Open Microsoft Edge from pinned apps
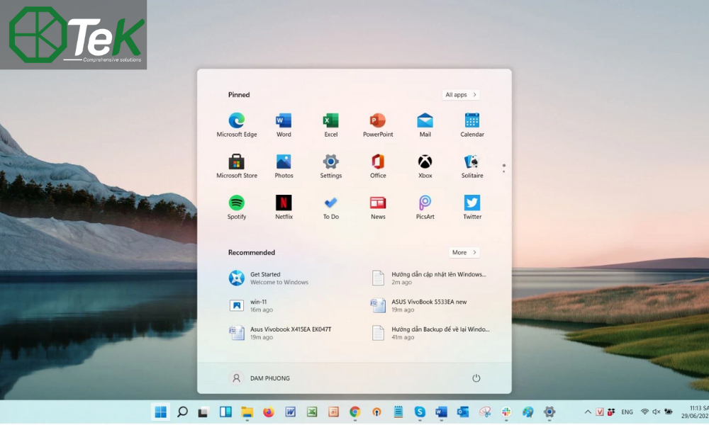 (x=237, y=125)
